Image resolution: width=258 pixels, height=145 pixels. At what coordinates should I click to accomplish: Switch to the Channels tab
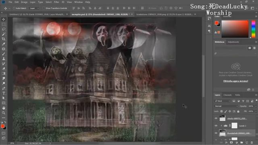227,95
